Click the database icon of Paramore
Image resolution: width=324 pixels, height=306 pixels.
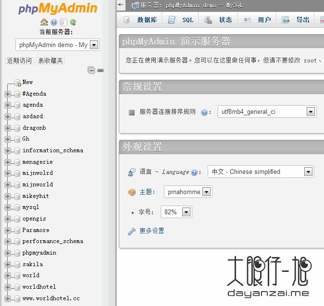(17, 231)
